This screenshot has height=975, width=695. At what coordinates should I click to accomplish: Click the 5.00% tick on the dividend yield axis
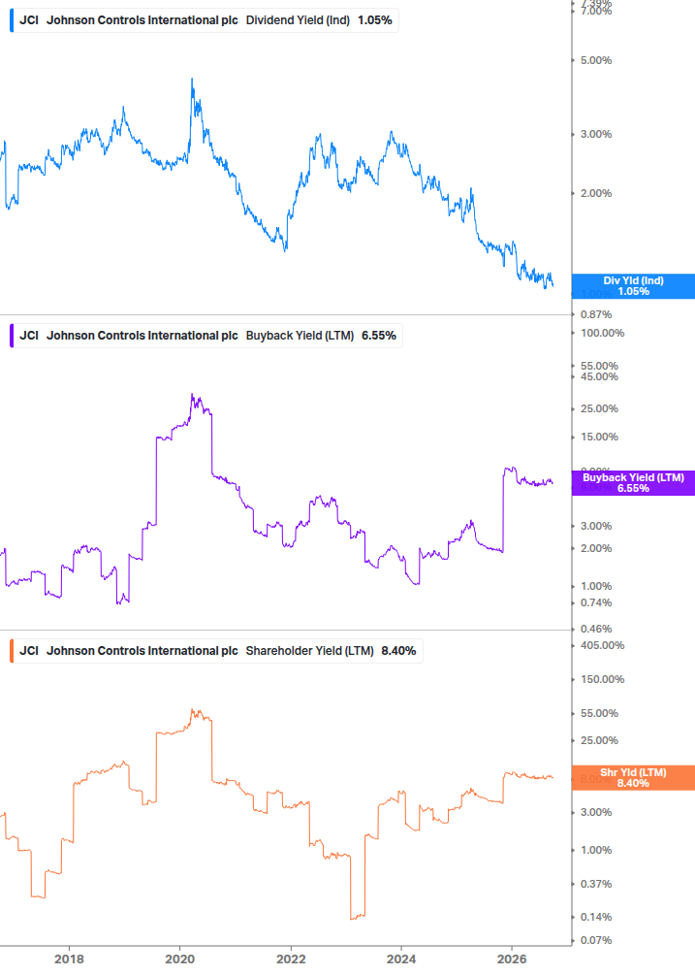point(596,60)
